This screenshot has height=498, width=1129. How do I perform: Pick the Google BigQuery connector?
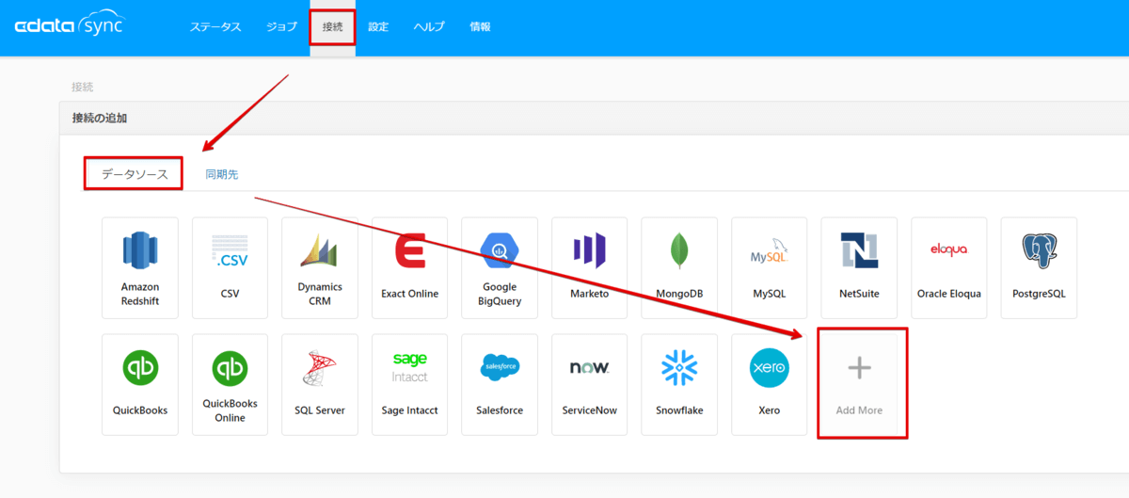(500, 267)
